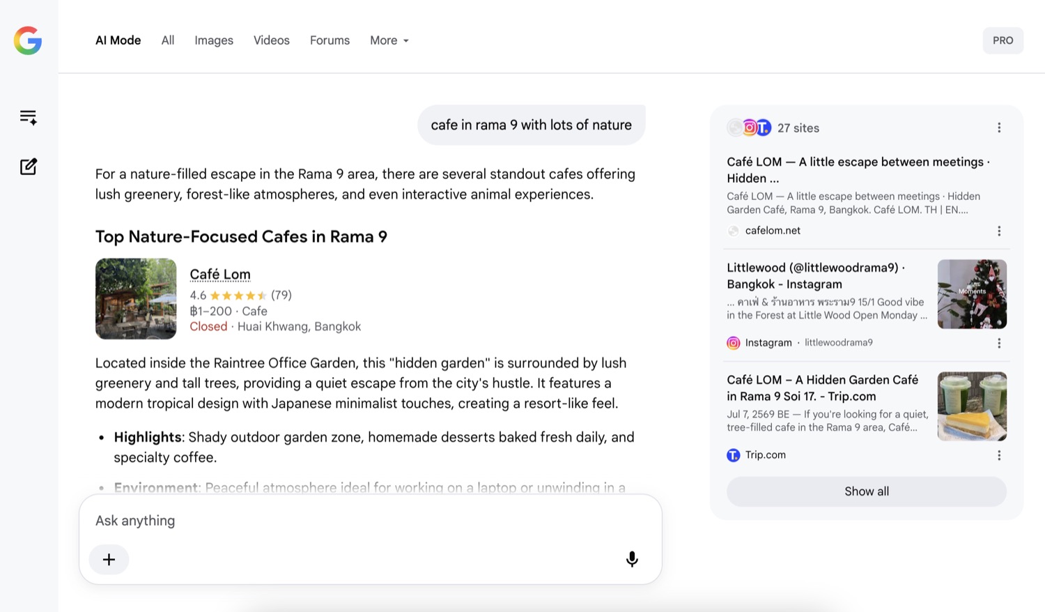This screenshot has height=612, width=1045.
Task: Open the three-dot menu for the Trip.com result
Action: tap(999, 455)
